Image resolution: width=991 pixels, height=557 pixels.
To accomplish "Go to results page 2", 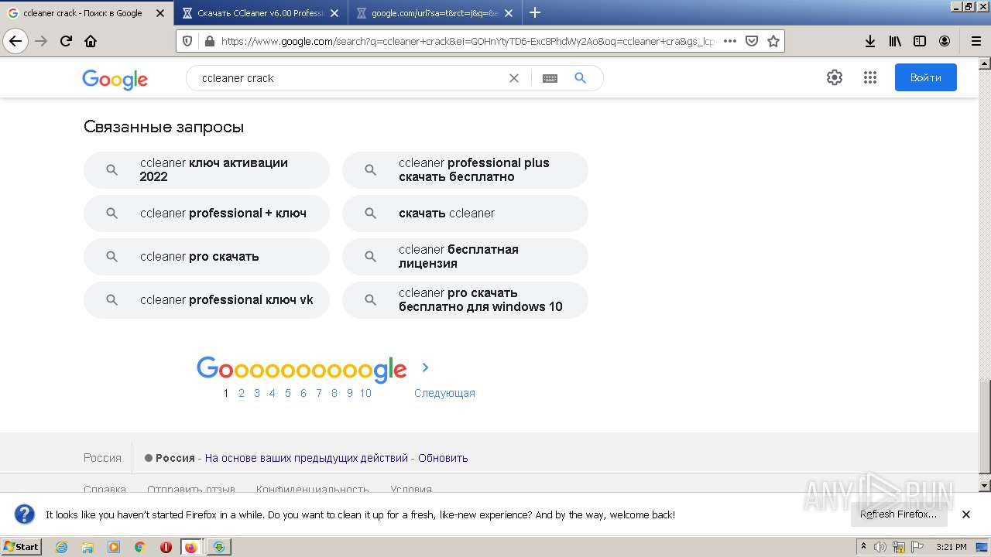I will click(242, 393).
